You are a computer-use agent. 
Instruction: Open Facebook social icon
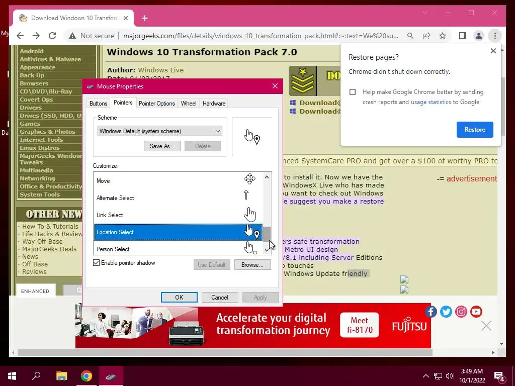431,311
